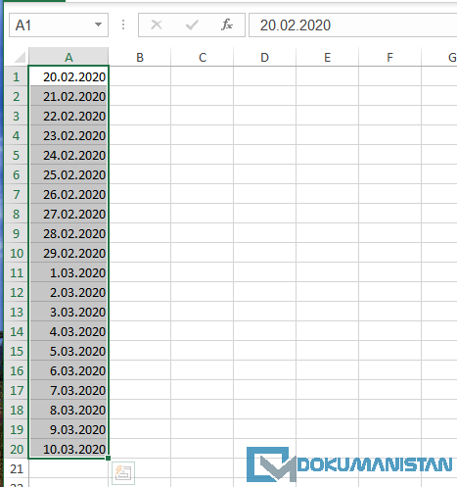
Task: Select cell containing 10.03.2020
Action: pos(69,449)
